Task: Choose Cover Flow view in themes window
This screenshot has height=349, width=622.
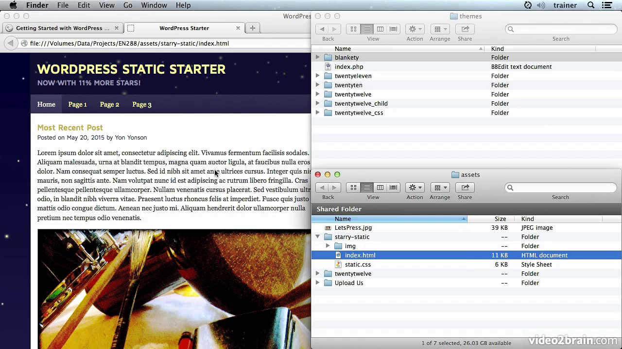Action: tap(394, 29)
